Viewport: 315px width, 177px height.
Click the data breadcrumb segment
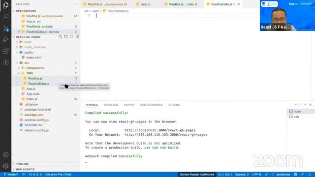coord(95,11)
